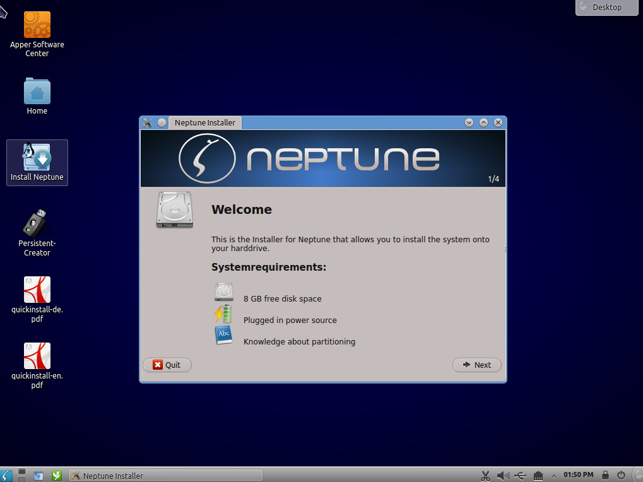Click the small disk icon for free disk space

(x=223, y=292)
